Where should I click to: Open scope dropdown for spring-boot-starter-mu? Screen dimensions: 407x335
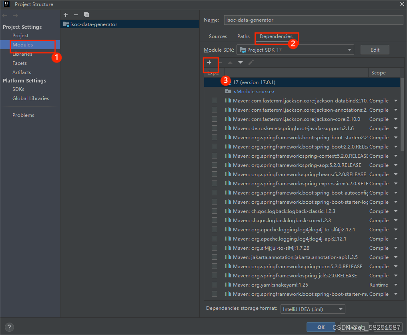(395, 294)
